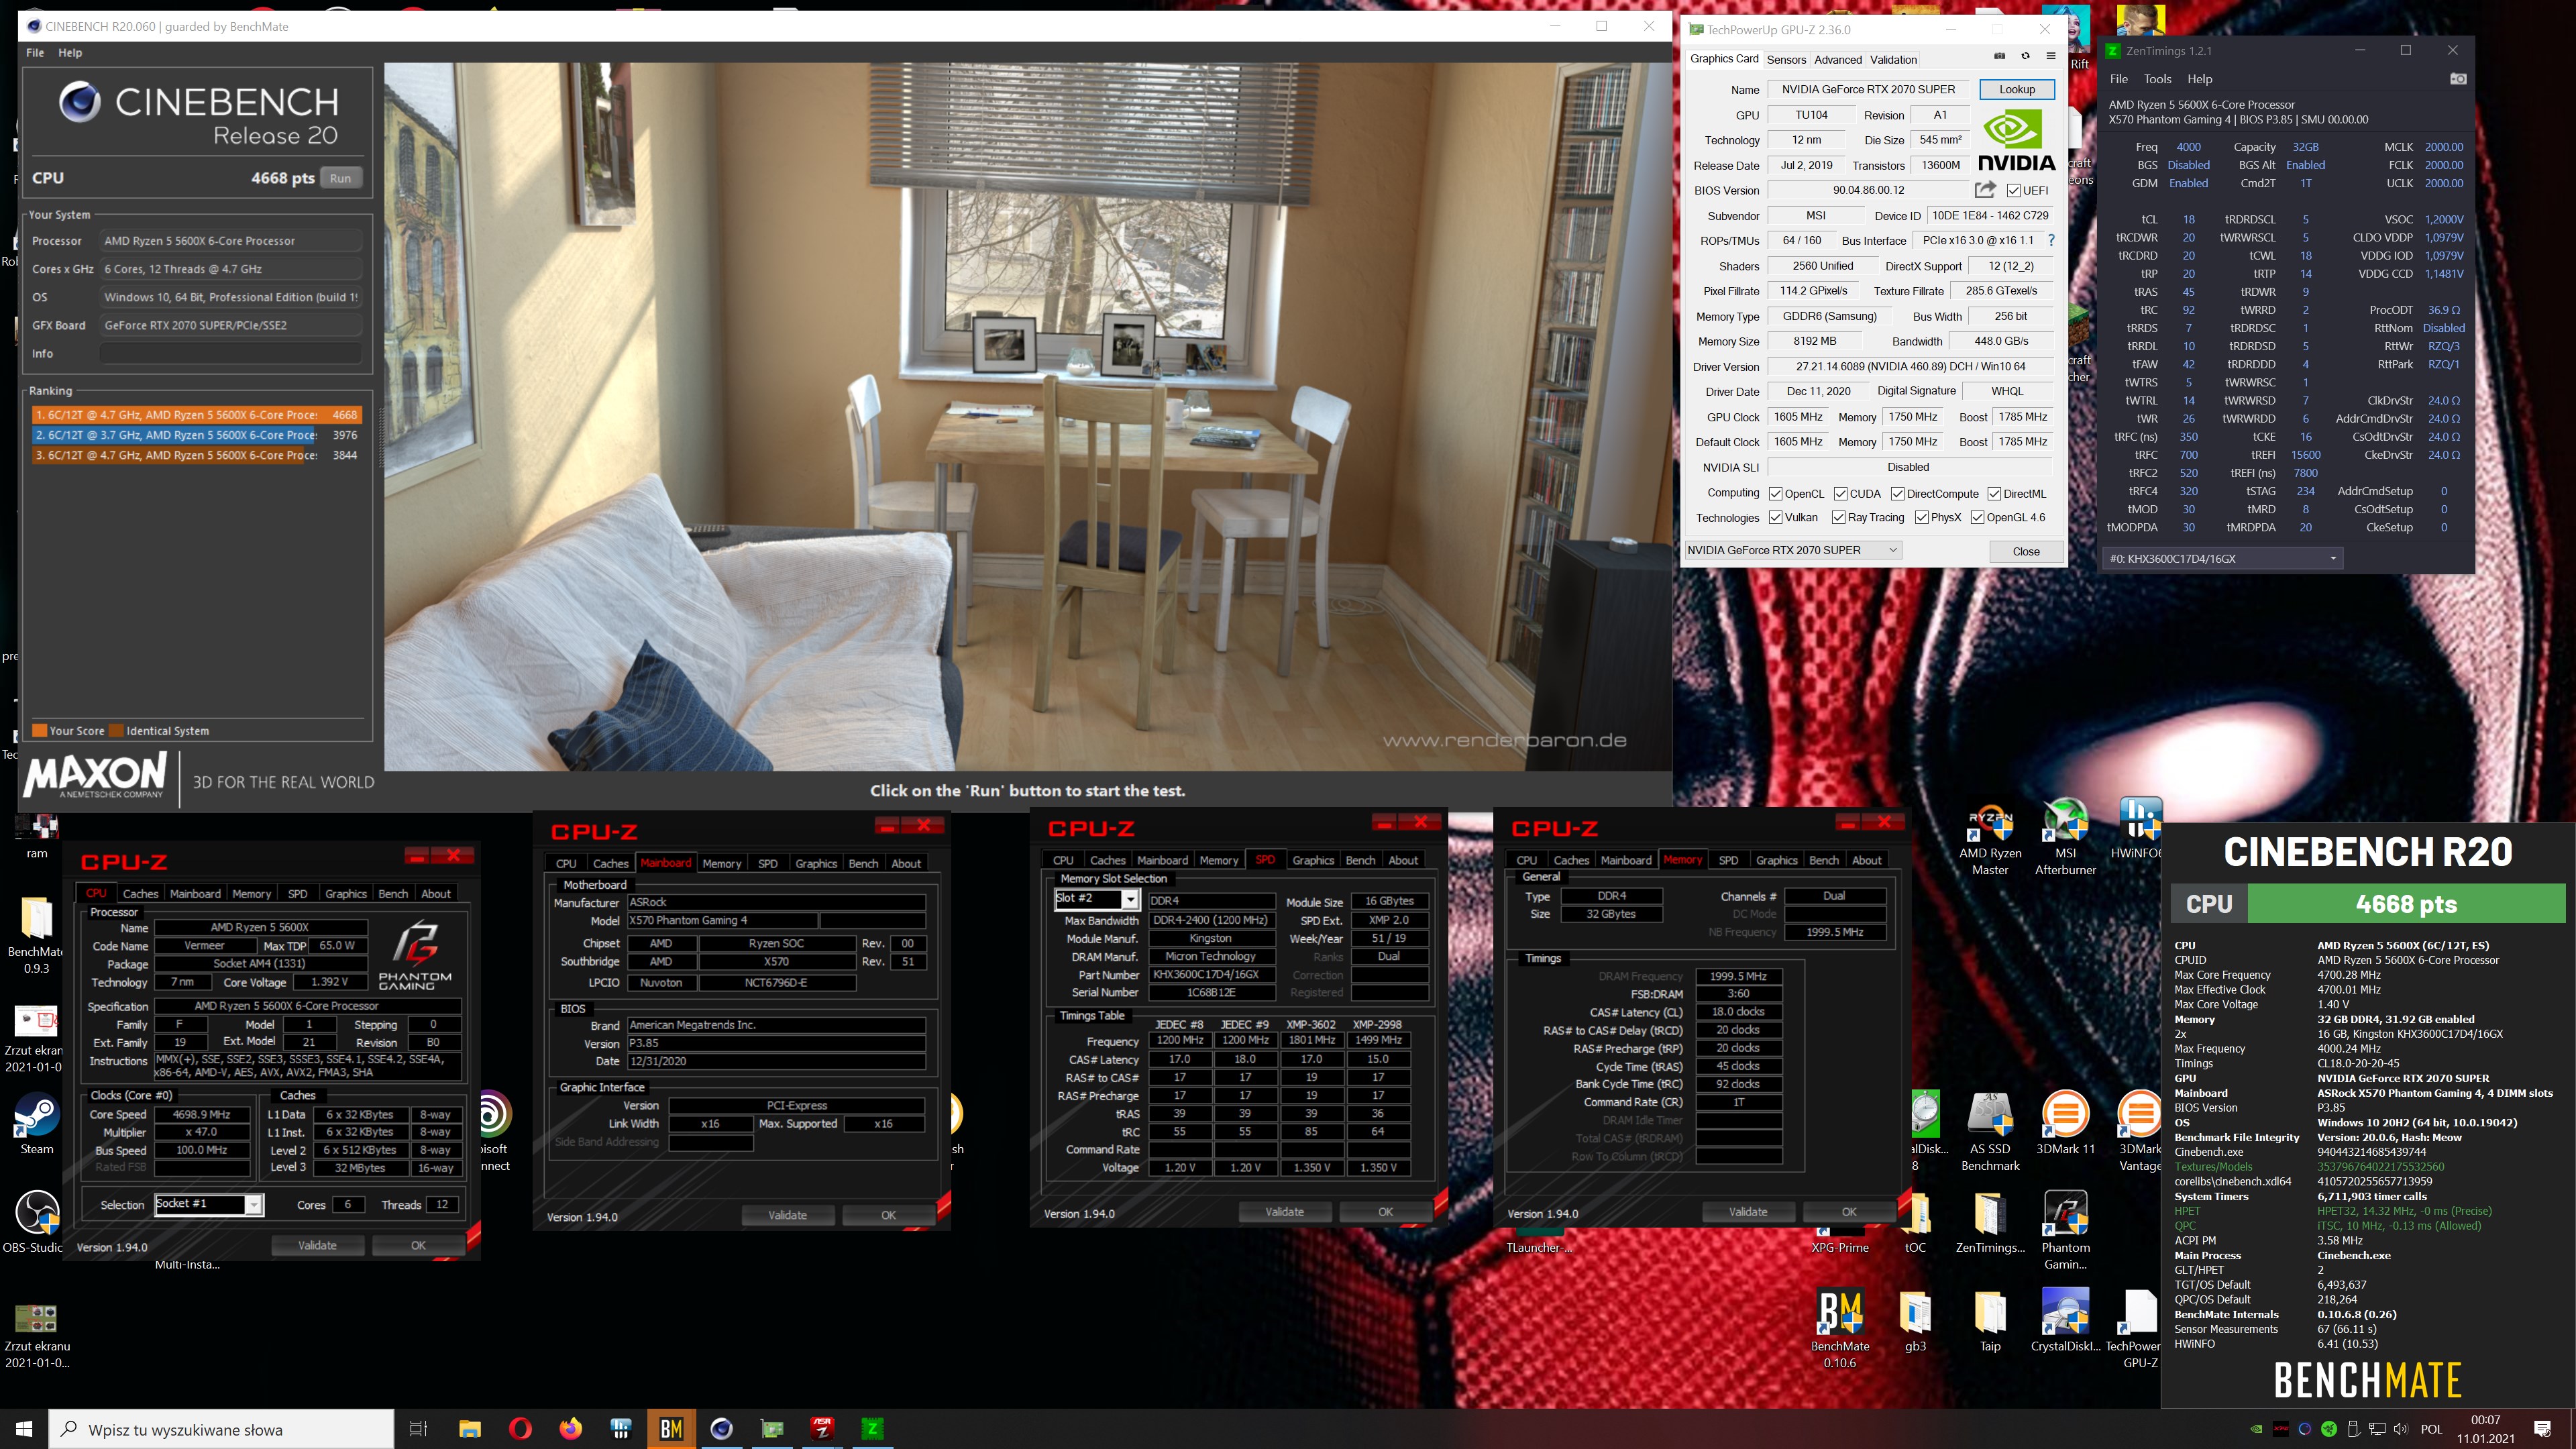Click Bus Interface question mark in GPU-Z

(2051, 240)
